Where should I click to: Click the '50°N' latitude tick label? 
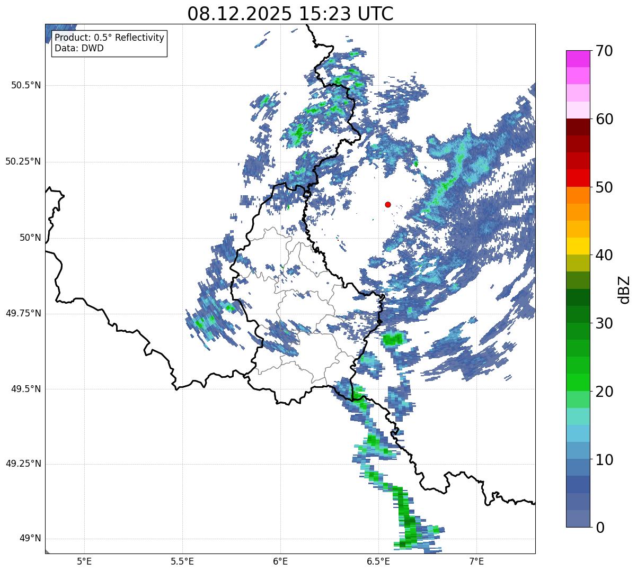click(30, 238)
